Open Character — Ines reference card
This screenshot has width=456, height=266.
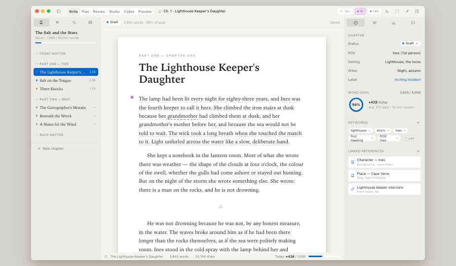coord(384,162)
